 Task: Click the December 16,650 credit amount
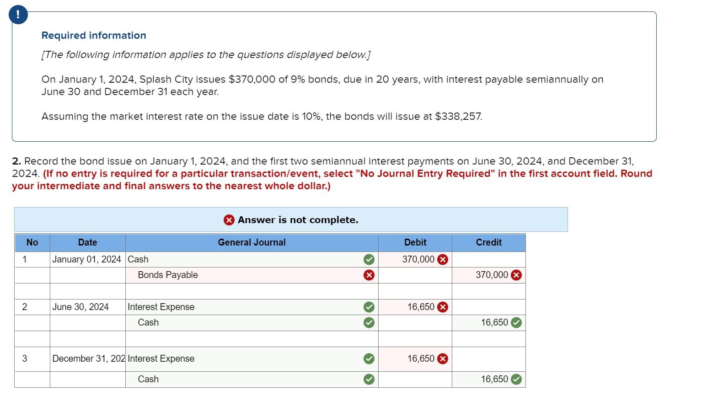pos(494,379)
